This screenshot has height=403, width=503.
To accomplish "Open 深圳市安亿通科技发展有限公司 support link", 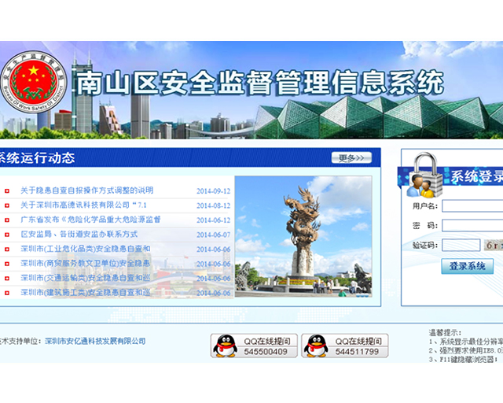I will click(x=94, y=341).
